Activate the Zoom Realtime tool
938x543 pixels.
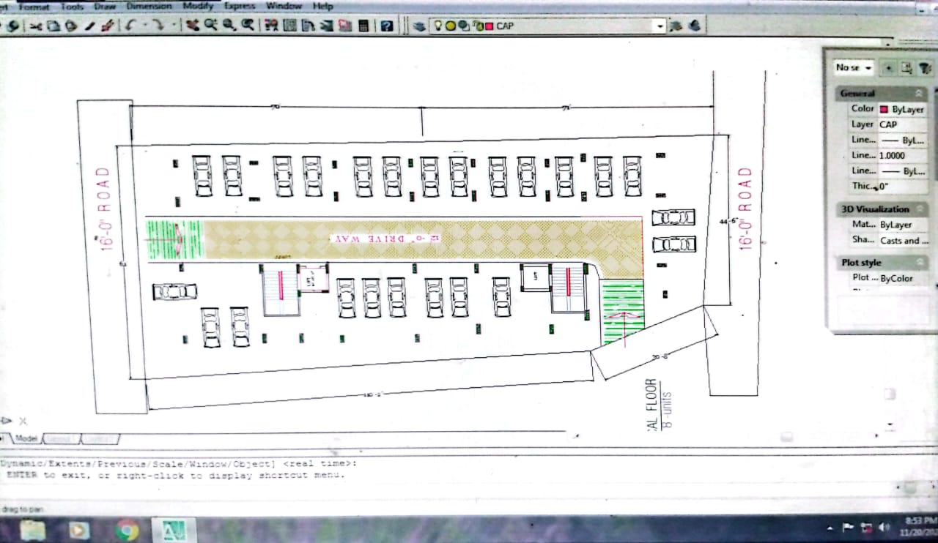(211, 26)
